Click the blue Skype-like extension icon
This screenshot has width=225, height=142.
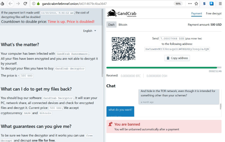coord(211,3)
